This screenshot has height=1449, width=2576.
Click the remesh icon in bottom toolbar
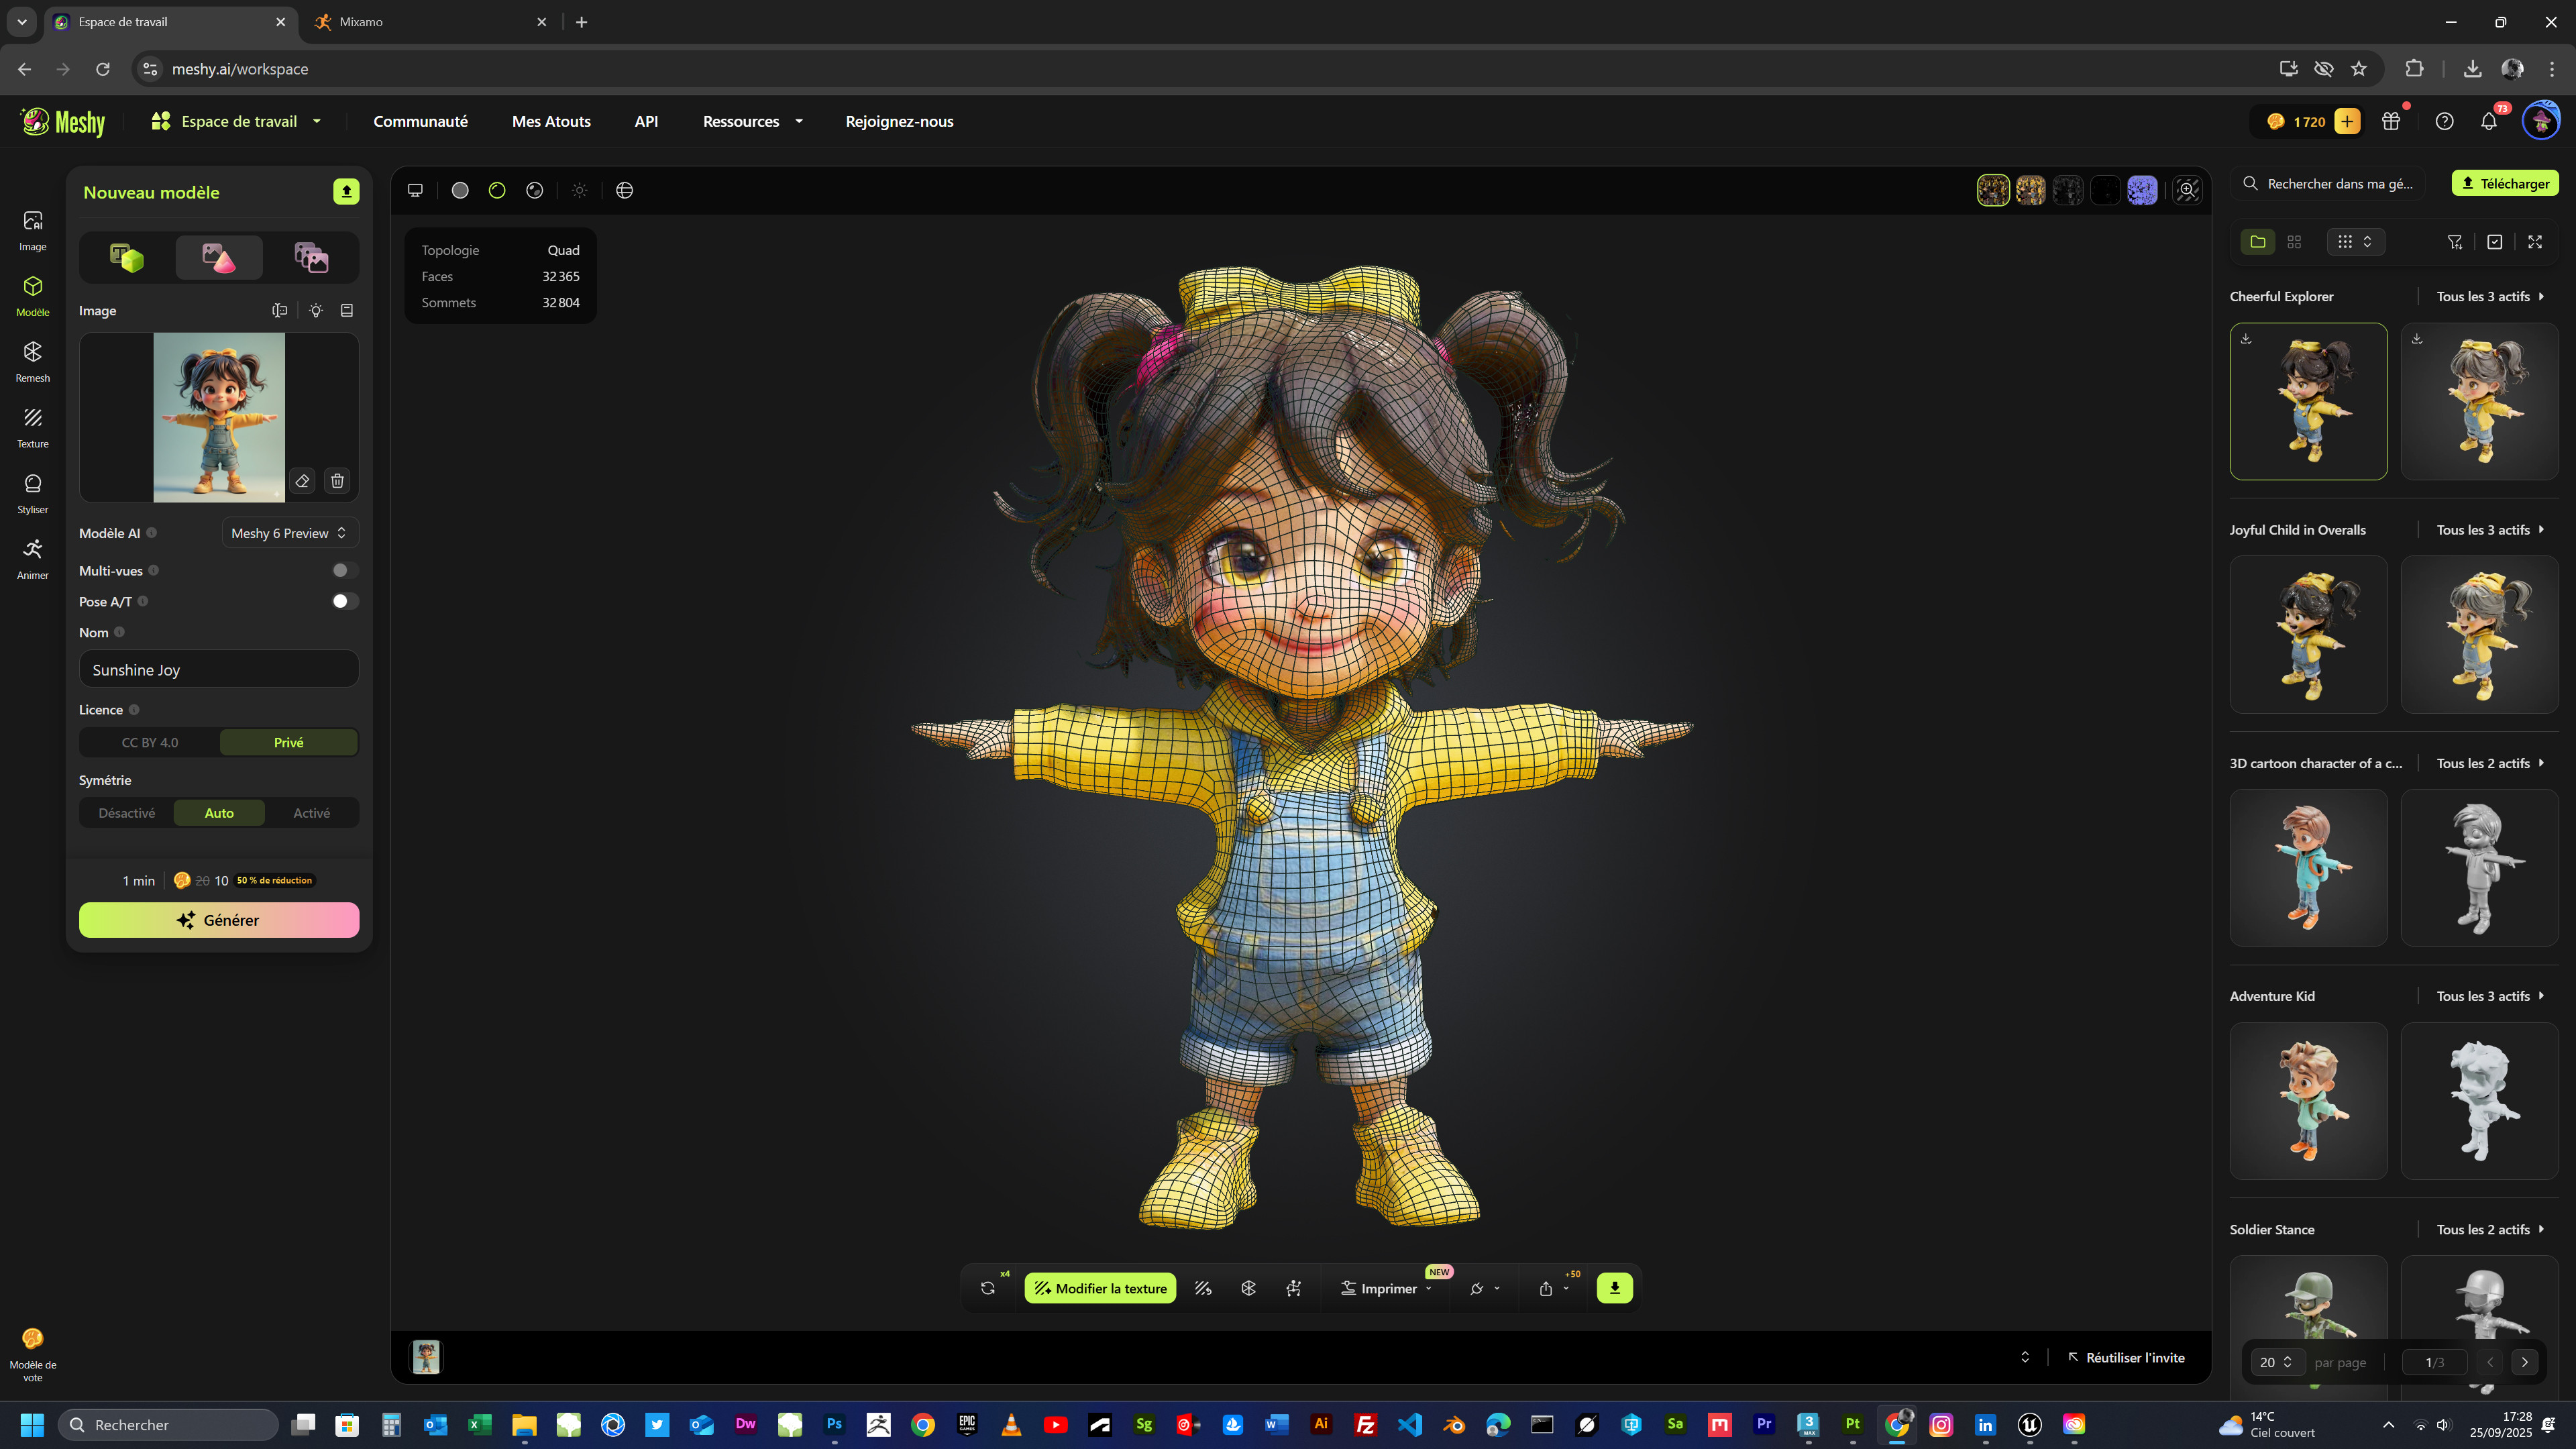[x=1248, y=1288]
